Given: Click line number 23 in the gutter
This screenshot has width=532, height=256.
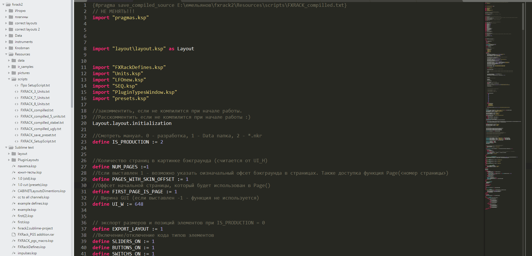Looking at the screenshot, I should pos(84,142).
